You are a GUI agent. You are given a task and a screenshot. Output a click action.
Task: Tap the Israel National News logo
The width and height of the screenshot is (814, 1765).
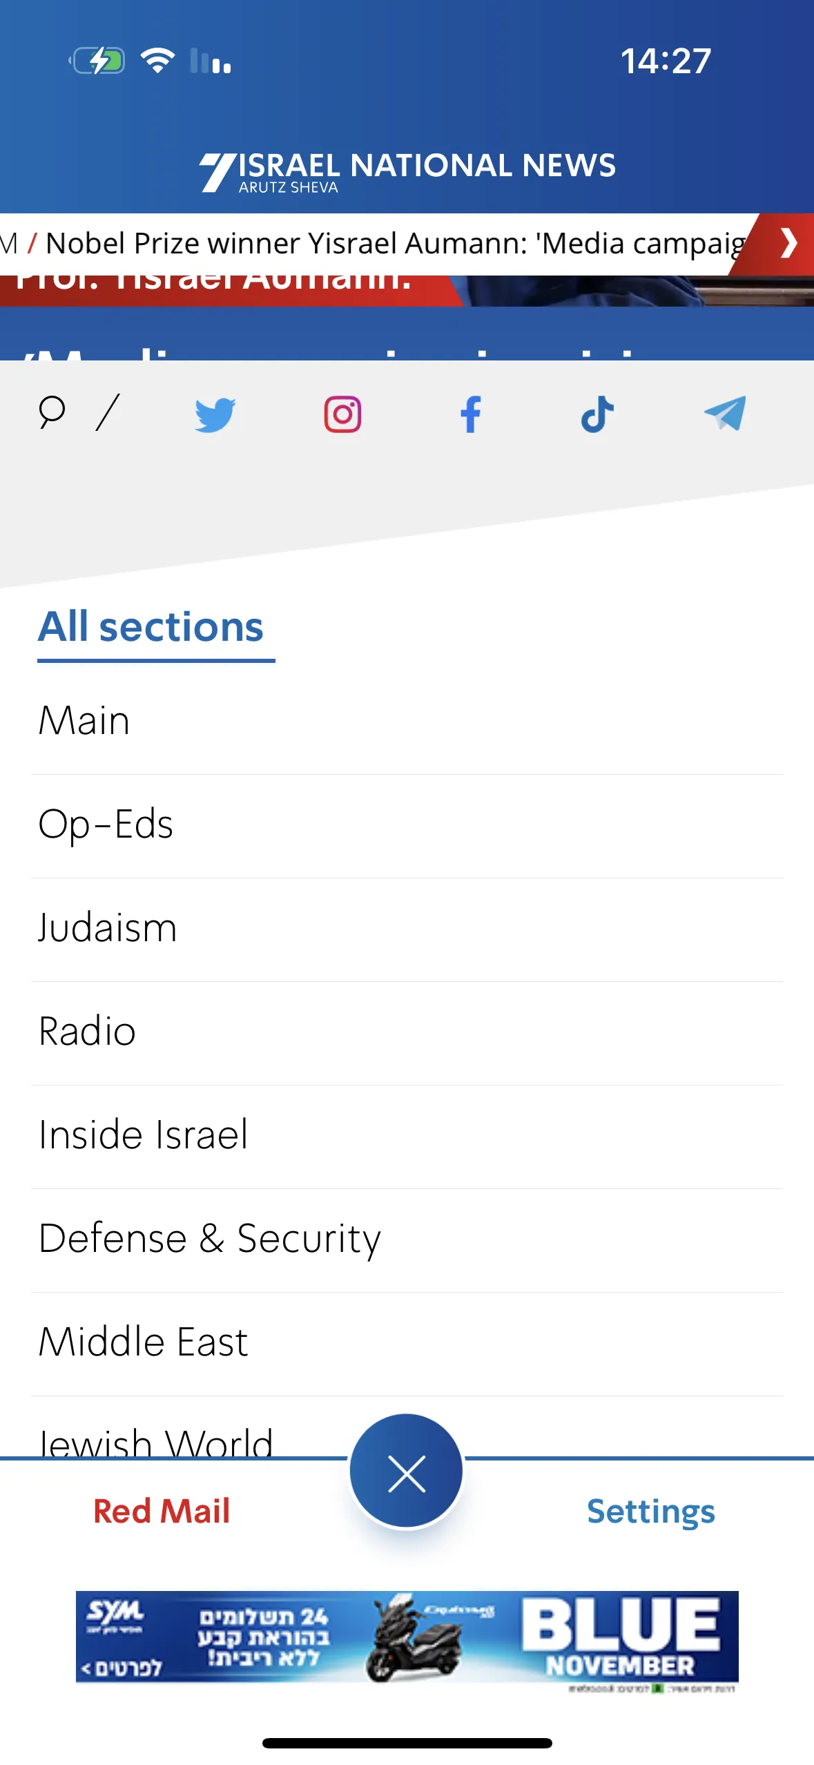pyautogui.click(x=407, y=171)
